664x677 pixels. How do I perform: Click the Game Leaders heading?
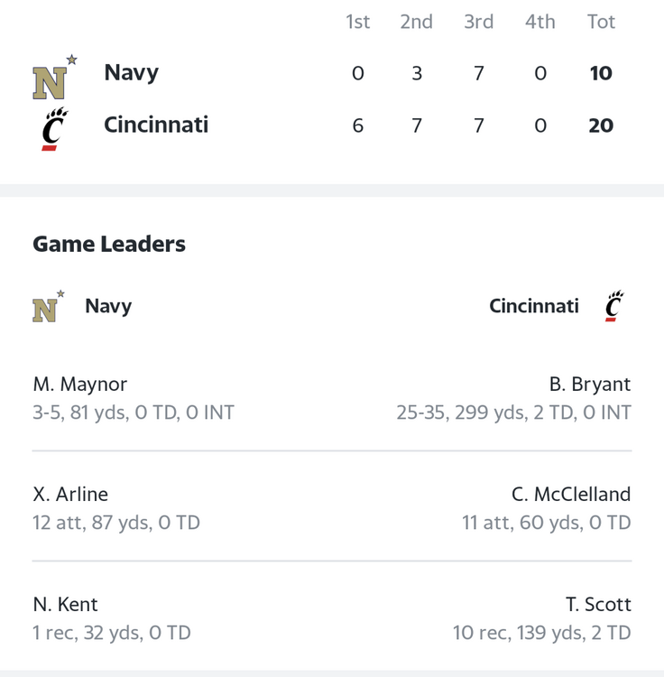109,244
